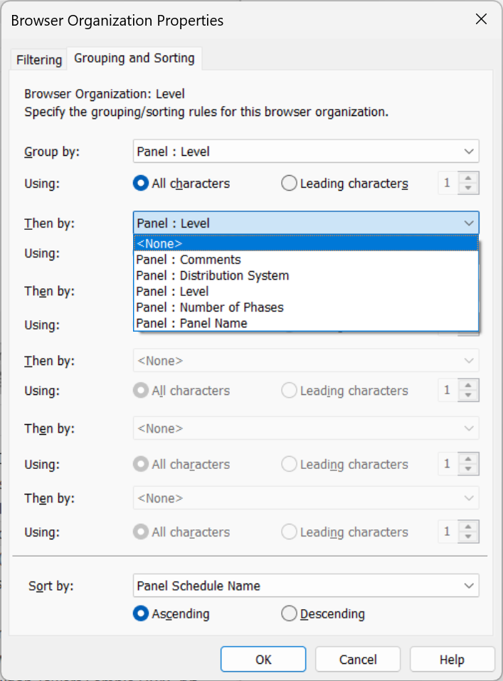503x681 pixels.
Task: Switch sort order to Descending
Action: click(289, 613)
